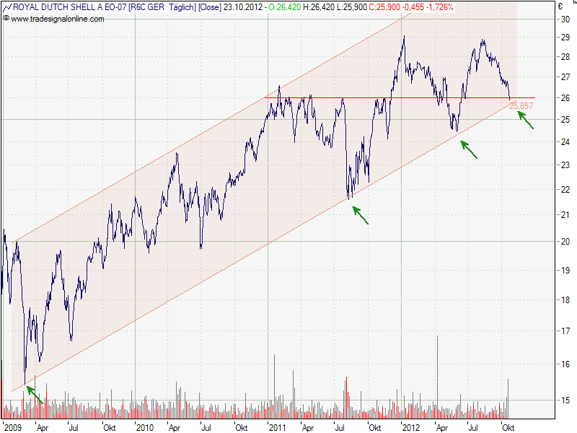Screen dimensions: 577x433
Task: Click the euro currency symbol above the price axis
Action: tap(560, 6)
